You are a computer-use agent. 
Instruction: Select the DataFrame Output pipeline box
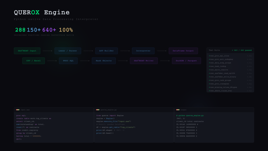(183, 51)
